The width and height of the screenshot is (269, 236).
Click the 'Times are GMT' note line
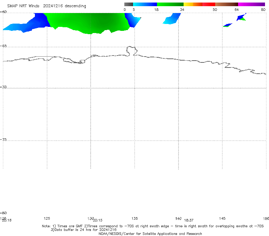coord(153,226)
